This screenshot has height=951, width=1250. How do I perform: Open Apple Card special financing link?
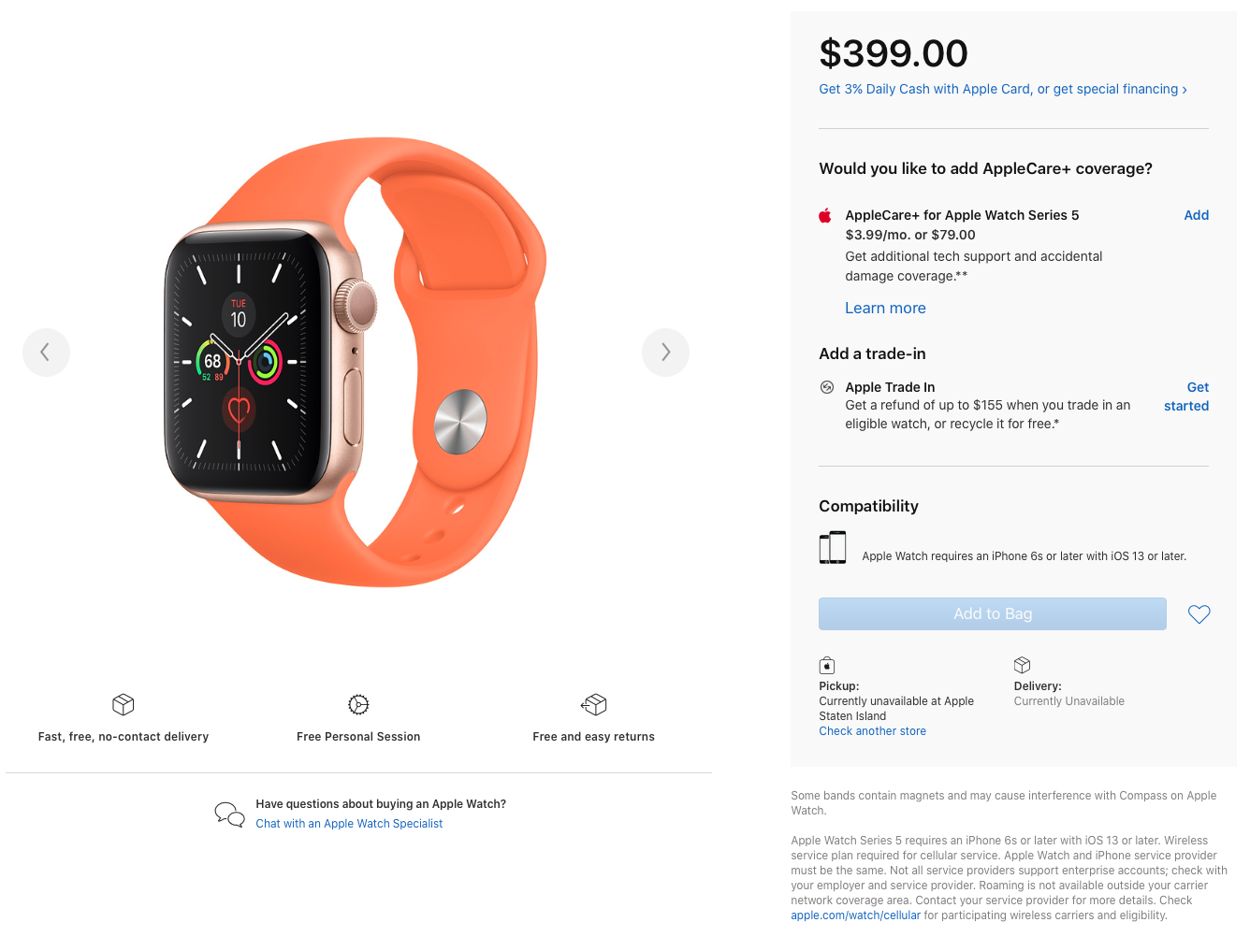pos(1002,89)
